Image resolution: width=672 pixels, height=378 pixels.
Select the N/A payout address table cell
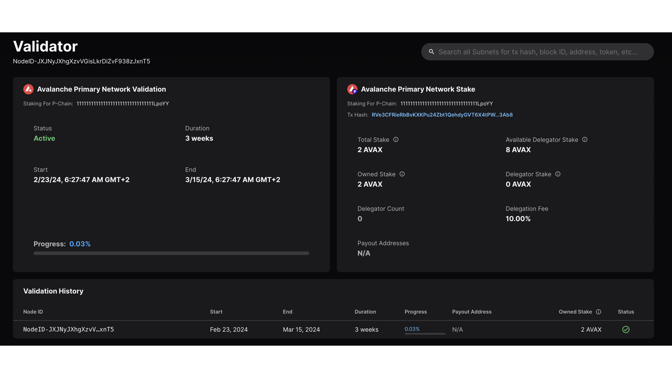[457, 330]
